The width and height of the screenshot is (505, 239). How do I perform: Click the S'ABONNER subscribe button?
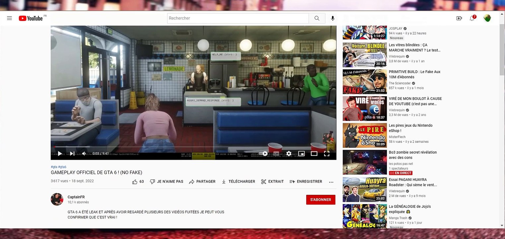tap(321, 199)
